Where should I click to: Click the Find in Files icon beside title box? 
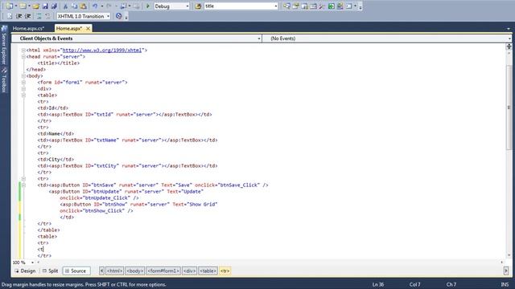pos(198,6)
